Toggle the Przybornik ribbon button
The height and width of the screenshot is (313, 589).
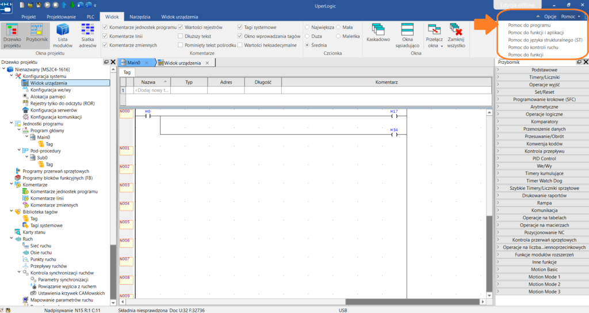click(37, 36)
